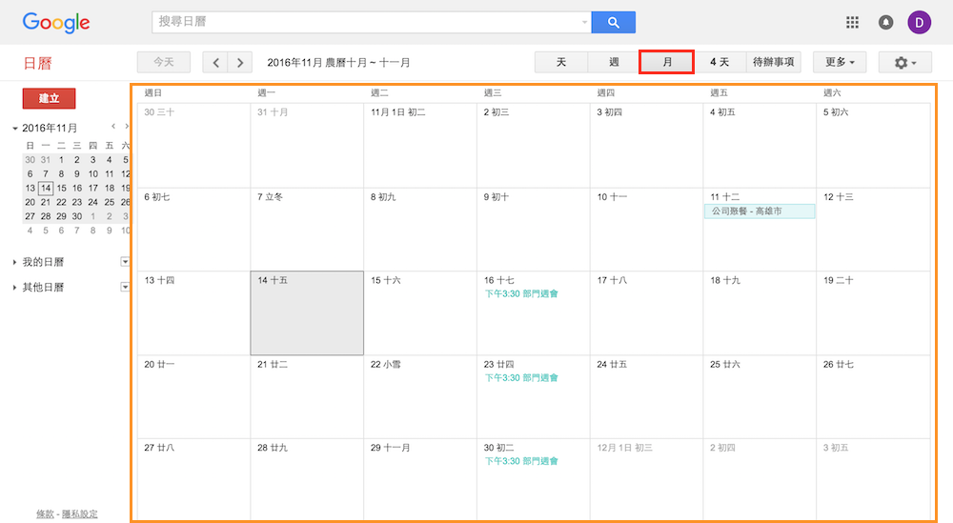Switch to the 週 view tab

click(614, 63)
